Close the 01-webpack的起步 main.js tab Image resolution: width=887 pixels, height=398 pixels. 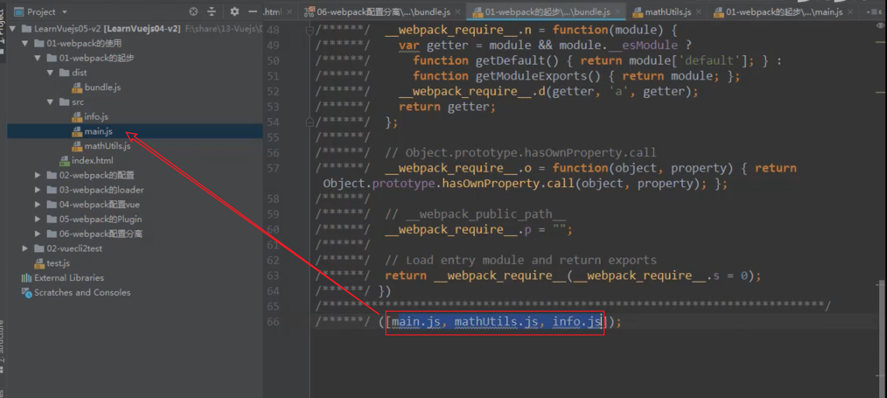[x=850, y=12]
